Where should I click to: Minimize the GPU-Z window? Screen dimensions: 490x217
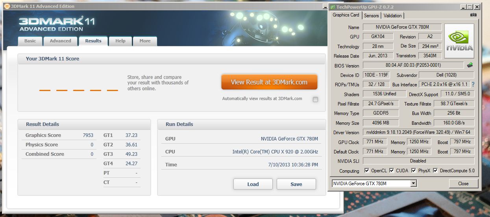click(463, 7)
